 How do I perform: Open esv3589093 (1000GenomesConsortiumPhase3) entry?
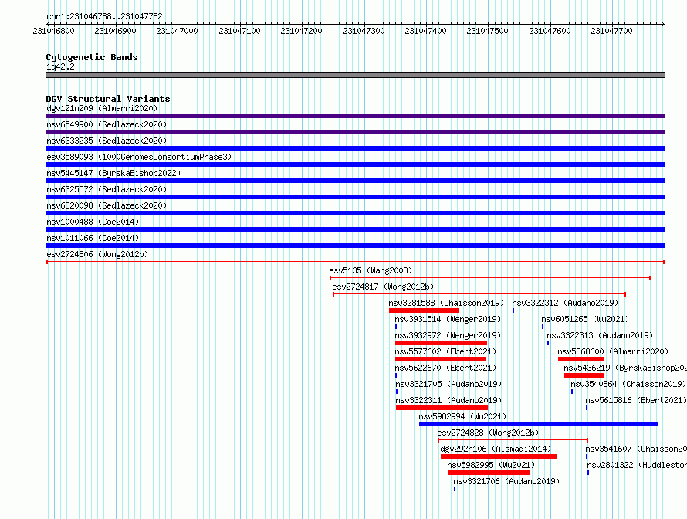tap(139, 157)
